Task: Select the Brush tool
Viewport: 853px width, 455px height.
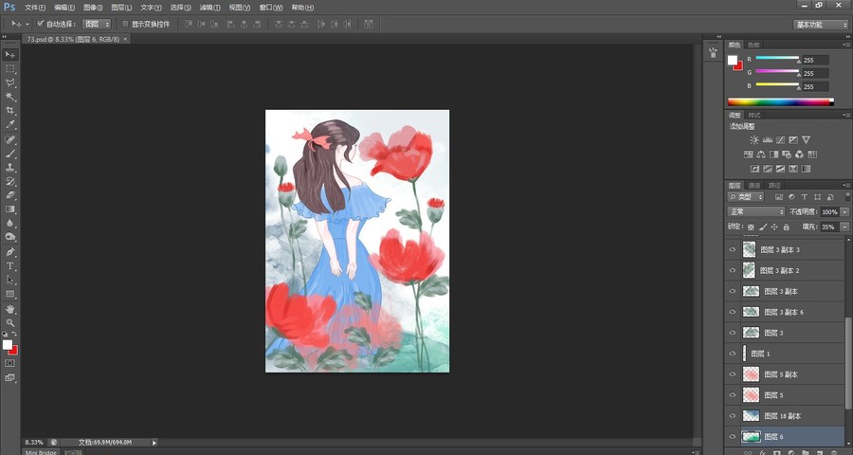Action: pos(9,154)
